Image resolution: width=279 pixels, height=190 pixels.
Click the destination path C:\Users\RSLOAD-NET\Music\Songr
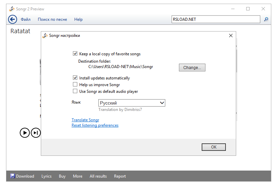[121, 67]
